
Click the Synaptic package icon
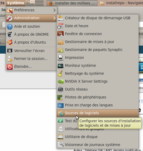[60, 50]
